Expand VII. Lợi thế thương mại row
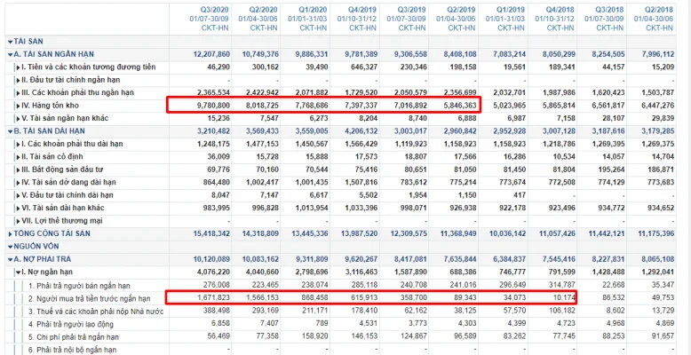Viewport: 691px width, 355px height. tap(18, 220)
